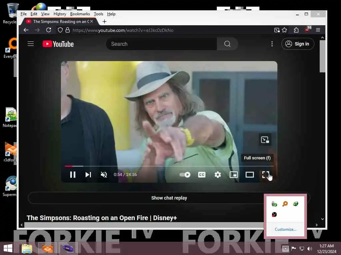Image resolution: width=341 pixels, height=255 pixels.
Task: Toggle the autoplay switch
Action: [185, 175]
